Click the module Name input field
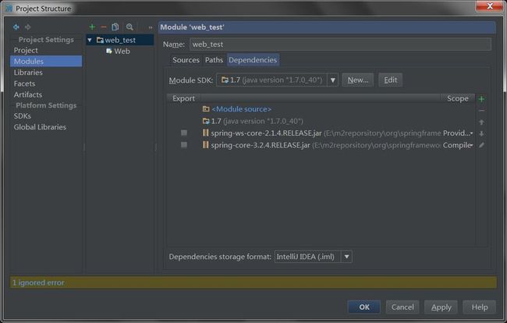This screenshot has height=323, width=507. [341, 44]
